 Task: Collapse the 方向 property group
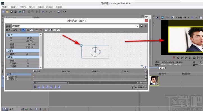[7, 51]
